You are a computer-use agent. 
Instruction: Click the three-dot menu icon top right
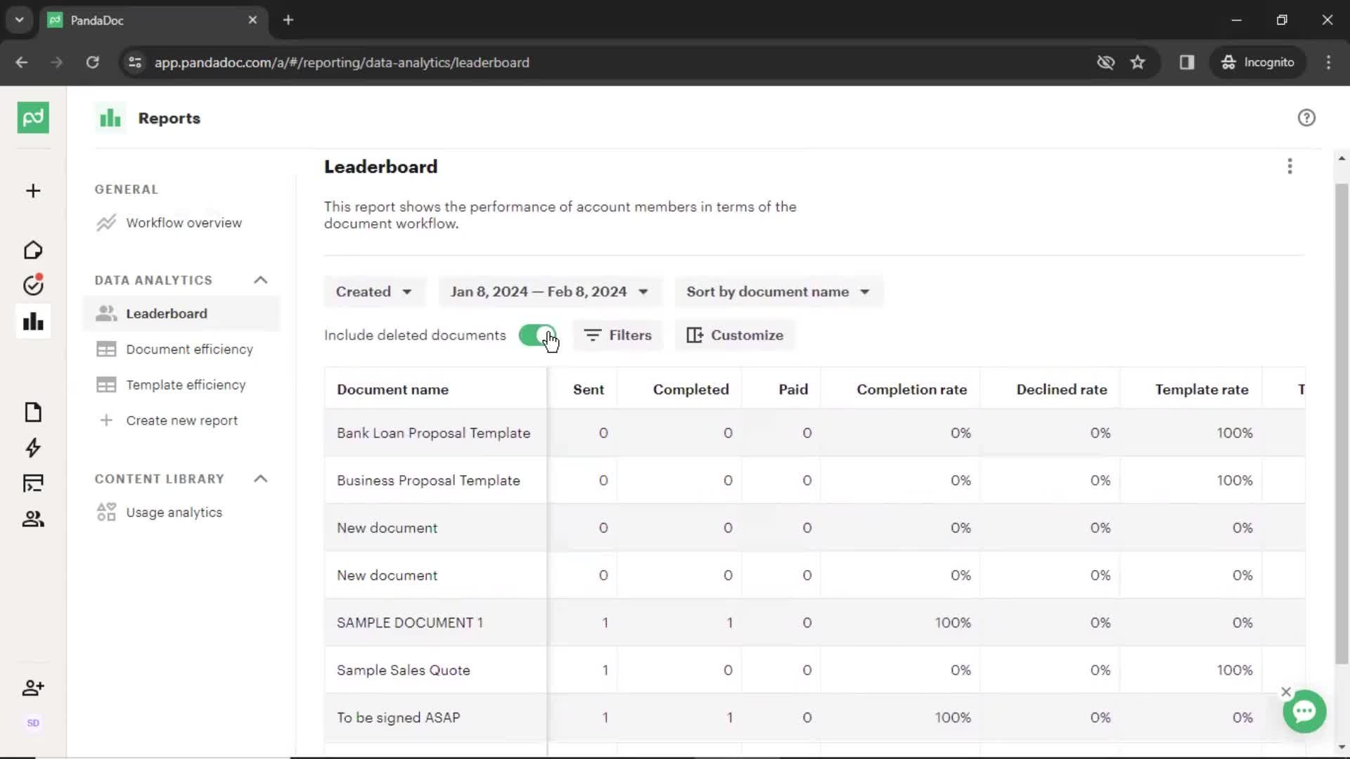(x=1288, y=166)
